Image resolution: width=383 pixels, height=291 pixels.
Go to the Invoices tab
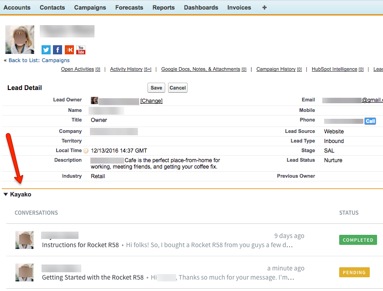(239, 7)
